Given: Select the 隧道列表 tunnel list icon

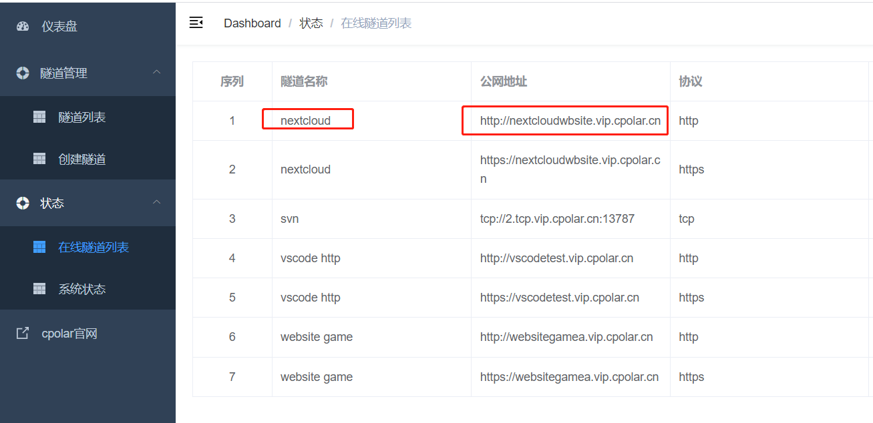Looking at the screenshot, I should 40,116.
